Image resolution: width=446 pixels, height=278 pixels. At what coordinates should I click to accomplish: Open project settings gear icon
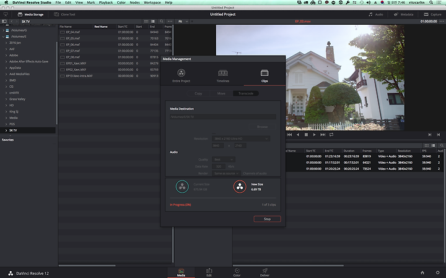[x=438, y=272]
